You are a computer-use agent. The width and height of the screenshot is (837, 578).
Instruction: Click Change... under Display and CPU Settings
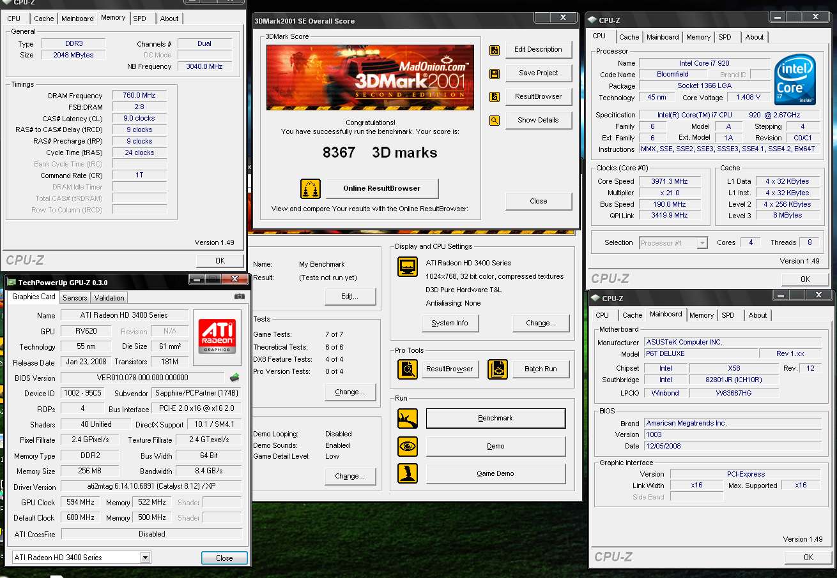pyautogui.click(x=541, y=323)
